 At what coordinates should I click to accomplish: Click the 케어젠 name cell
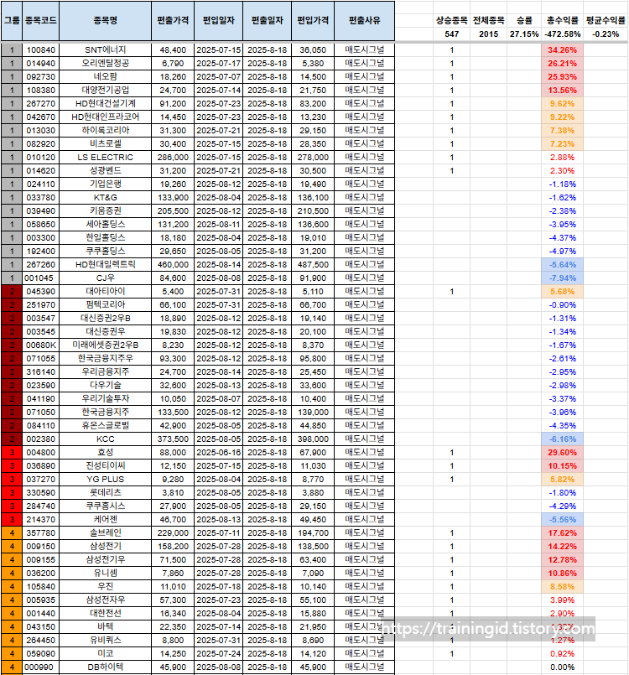pyautogui.click(x=105, y=520)
